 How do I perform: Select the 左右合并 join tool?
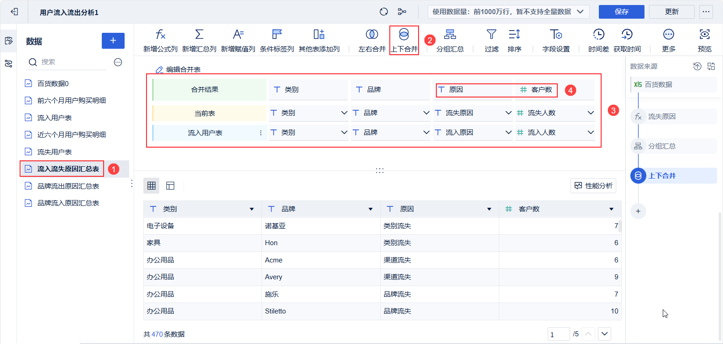(x=372, y=35)
